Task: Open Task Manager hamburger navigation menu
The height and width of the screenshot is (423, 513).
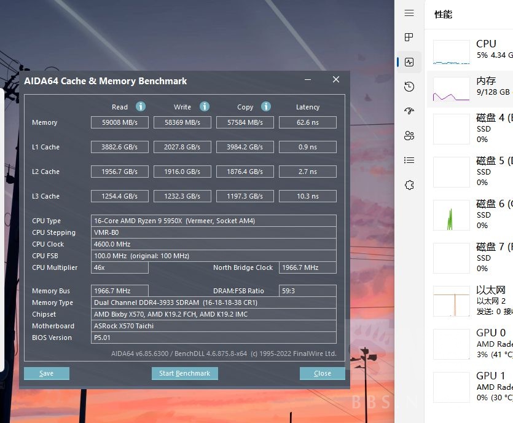Action: click(409, 14)
